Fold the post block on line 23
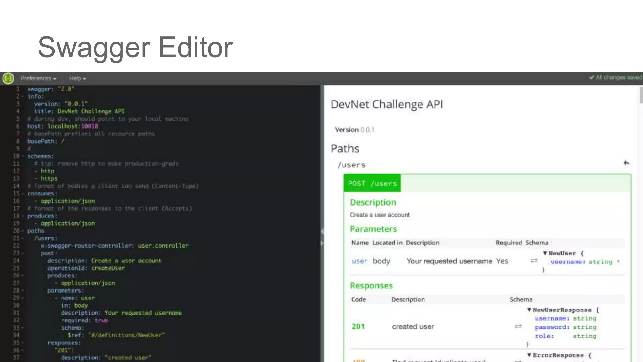This screenshot has height=362, width=643. (23, 253)
